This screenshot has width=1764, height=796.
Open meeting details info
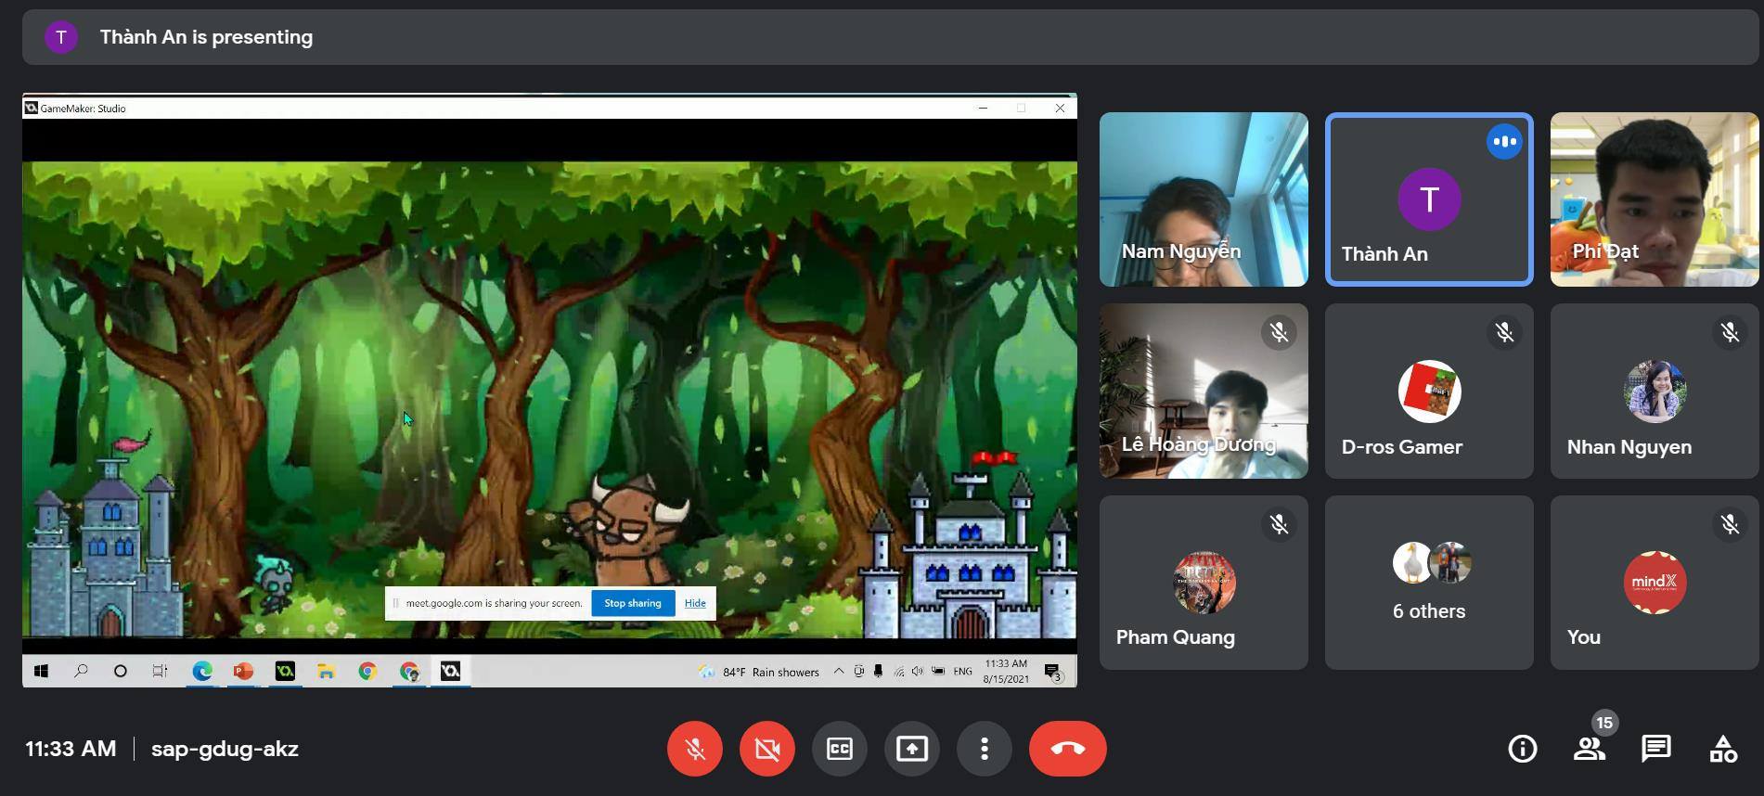point(1523,749)
